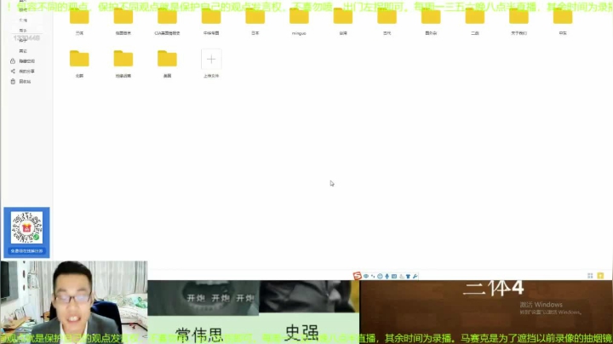Click the Sogou input method S logo
613x344 pixels.
click(357, 276)
